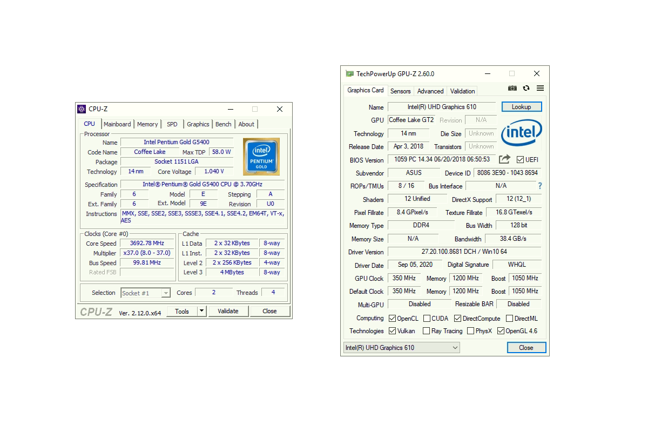Click the Driver Date value Sep 05, 2020
Screen dimensions: 648x432
[415, 265]
